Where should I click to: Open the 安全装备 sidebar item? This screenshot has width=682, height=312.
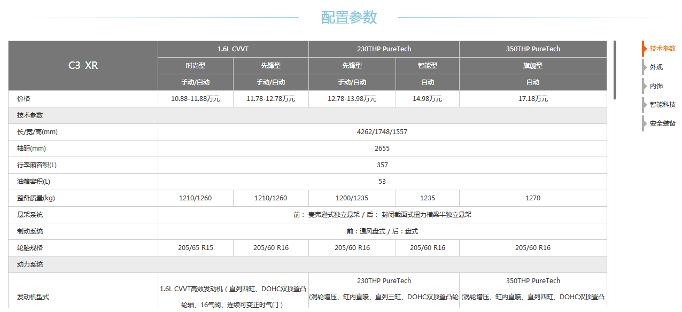point(662,123)
